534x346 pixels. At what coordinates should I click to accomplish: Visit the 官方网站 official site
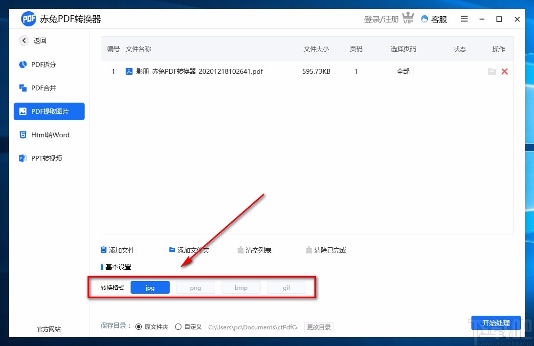[x=48, y=329]
